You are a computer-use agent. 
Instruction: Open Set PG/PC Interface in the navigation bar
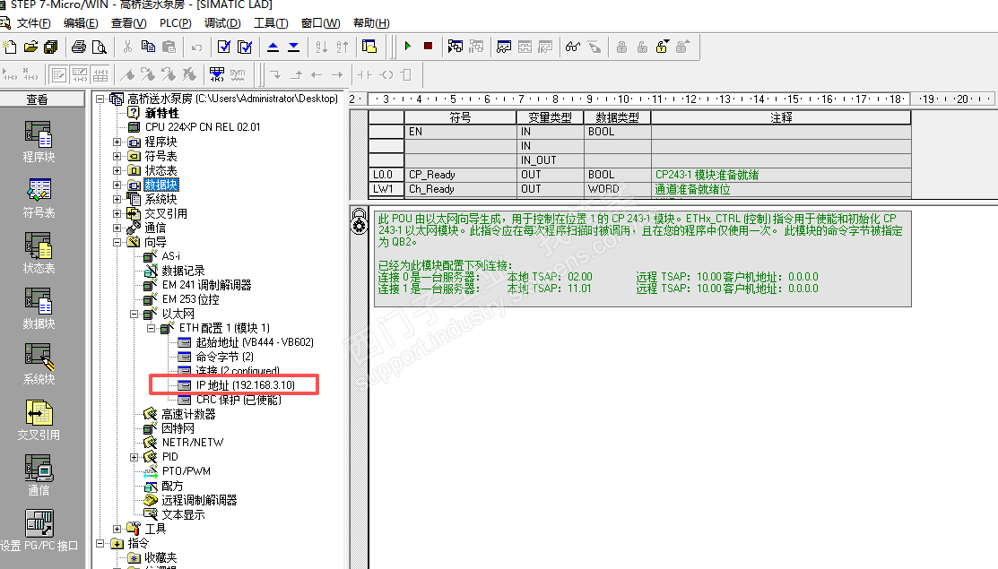pyautogui.click(x=39, y=530)
